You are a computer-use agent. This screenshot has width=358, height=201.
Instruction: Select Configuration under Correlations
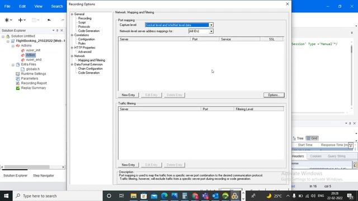[x=86, y=39]
